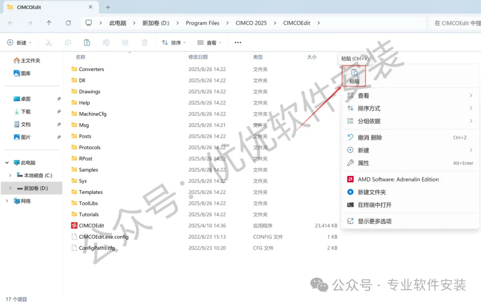Choose 新建文件夹 in context menu

click(410, 192)
